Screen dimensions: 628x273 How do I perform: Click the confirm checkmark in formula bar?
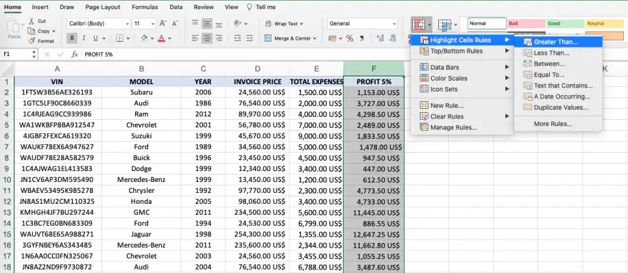60,54
